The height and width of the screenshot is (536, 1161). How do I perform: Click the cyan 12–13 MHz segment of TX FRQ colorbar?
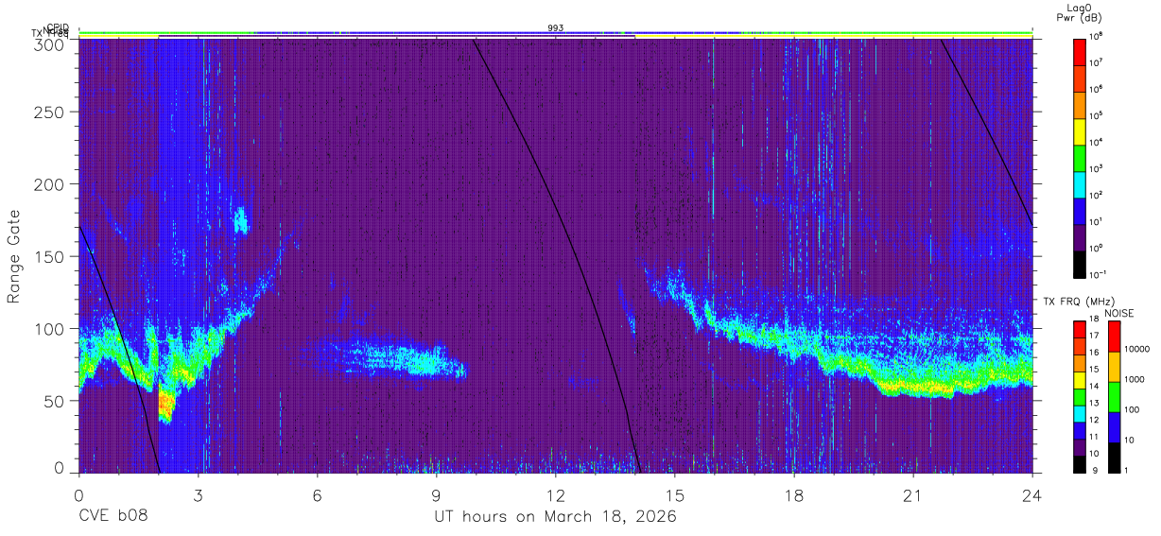point(1080,413)
